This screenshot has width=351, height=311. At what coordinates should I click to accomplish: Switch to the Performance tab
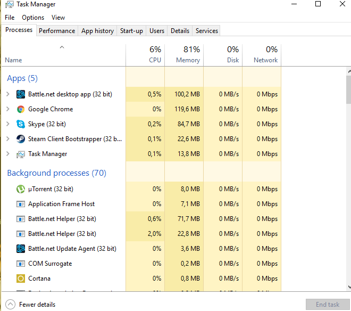coord(57,31)
